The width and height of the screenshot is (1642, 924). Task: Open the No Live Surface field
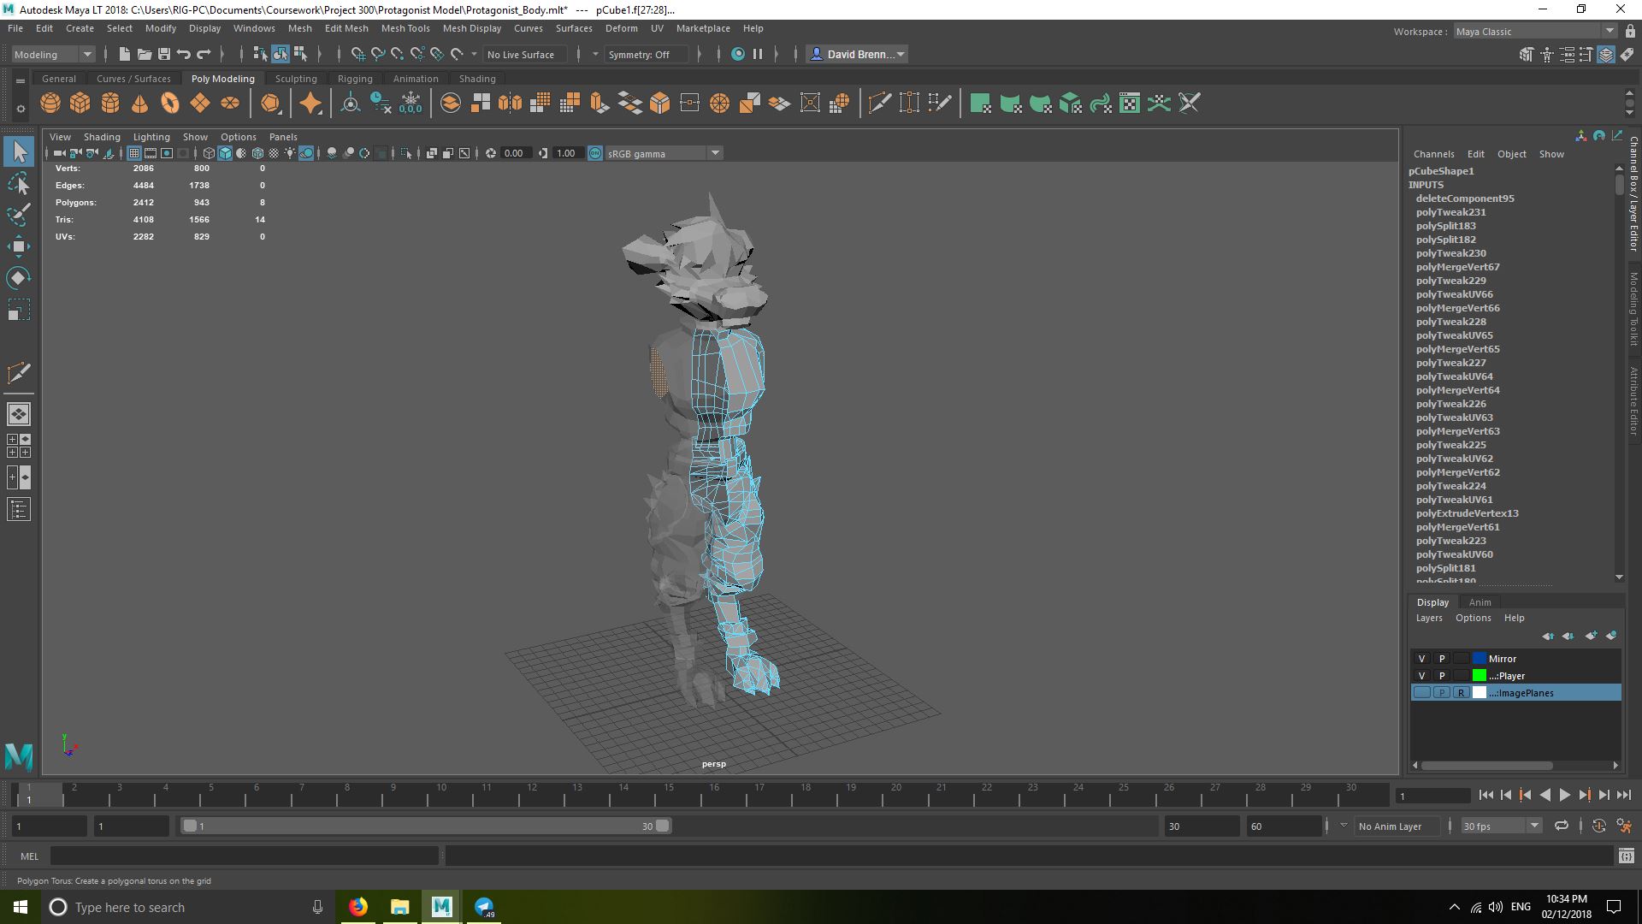tap(525, 54)
